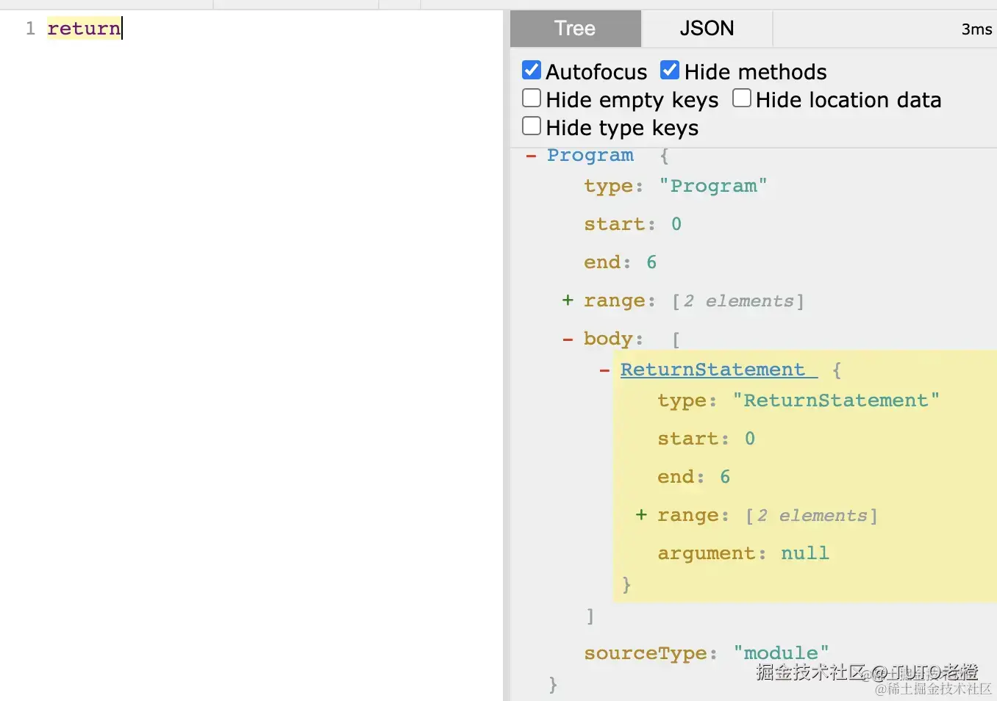Collapse the ReturnStatement node

coord(604,370)
